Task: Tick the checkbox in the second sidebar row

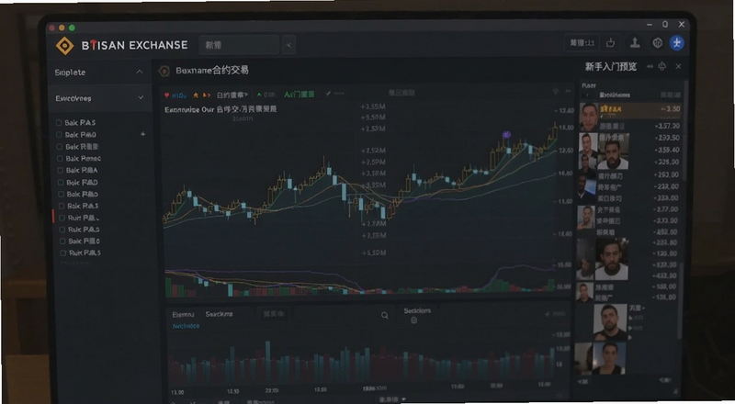Action: tap(59, 134)
